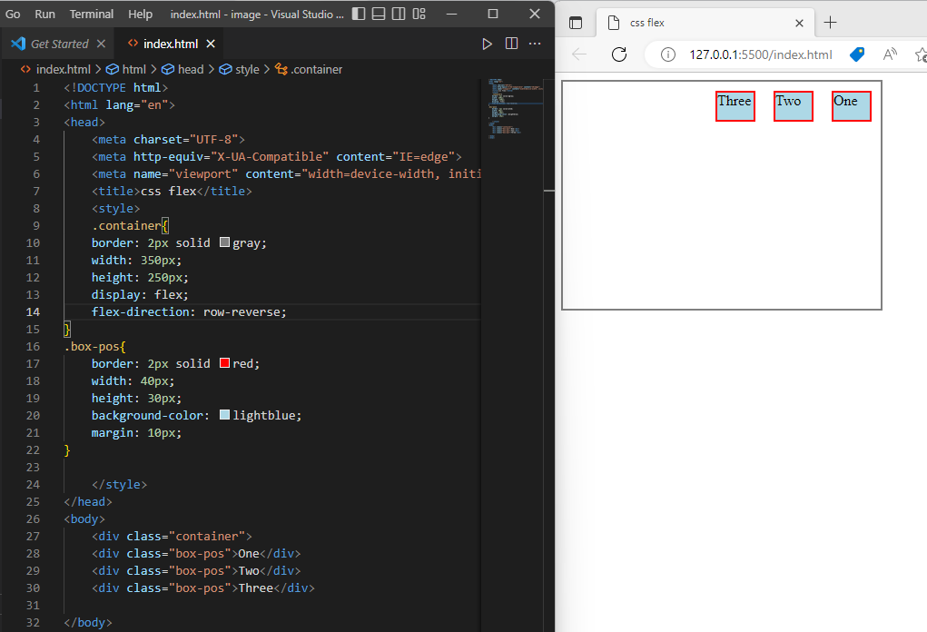The image size is (927, 632).
Task: Open the lightblue color swatch picker
Action: 224,415
